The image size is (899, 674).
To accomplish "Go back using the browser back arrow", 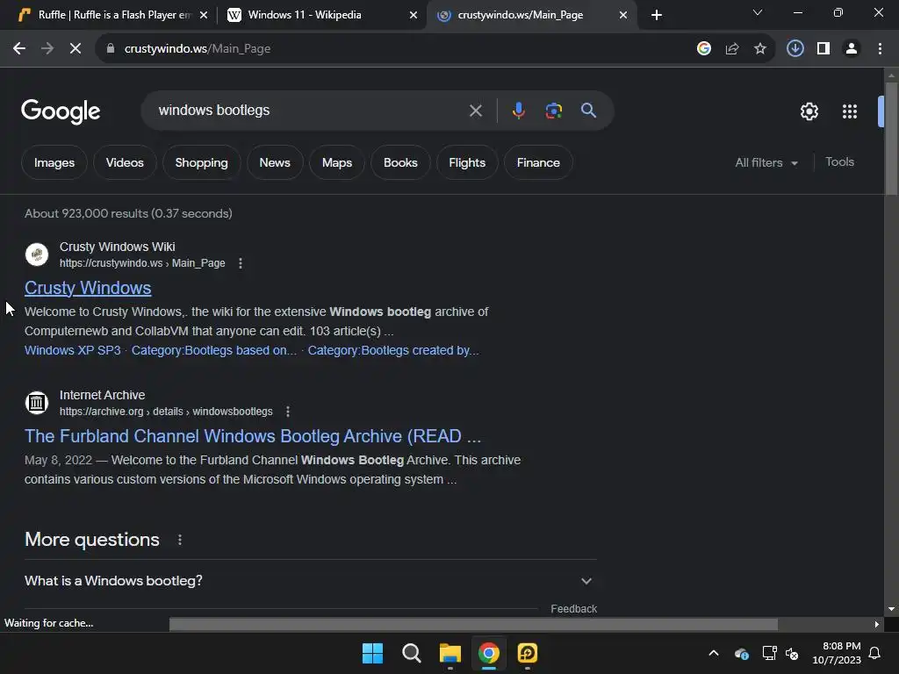I will pyautogui.click(x=19, y=49).
